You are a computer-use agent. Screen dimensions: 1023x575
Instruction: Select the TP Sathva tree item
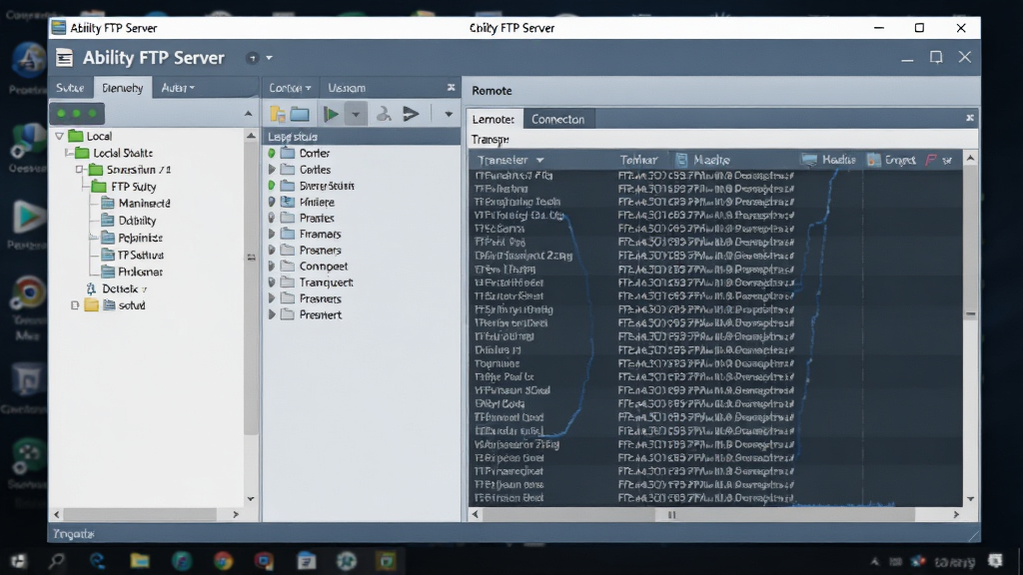[140, 255]
